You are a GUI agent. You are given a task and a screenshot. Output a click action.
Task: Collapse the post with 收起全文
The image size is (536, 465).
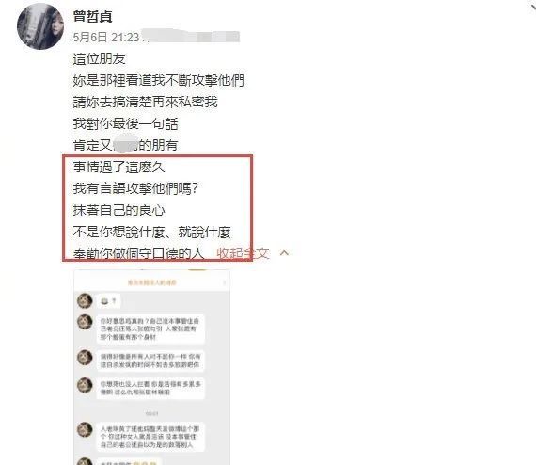[243, 253]
